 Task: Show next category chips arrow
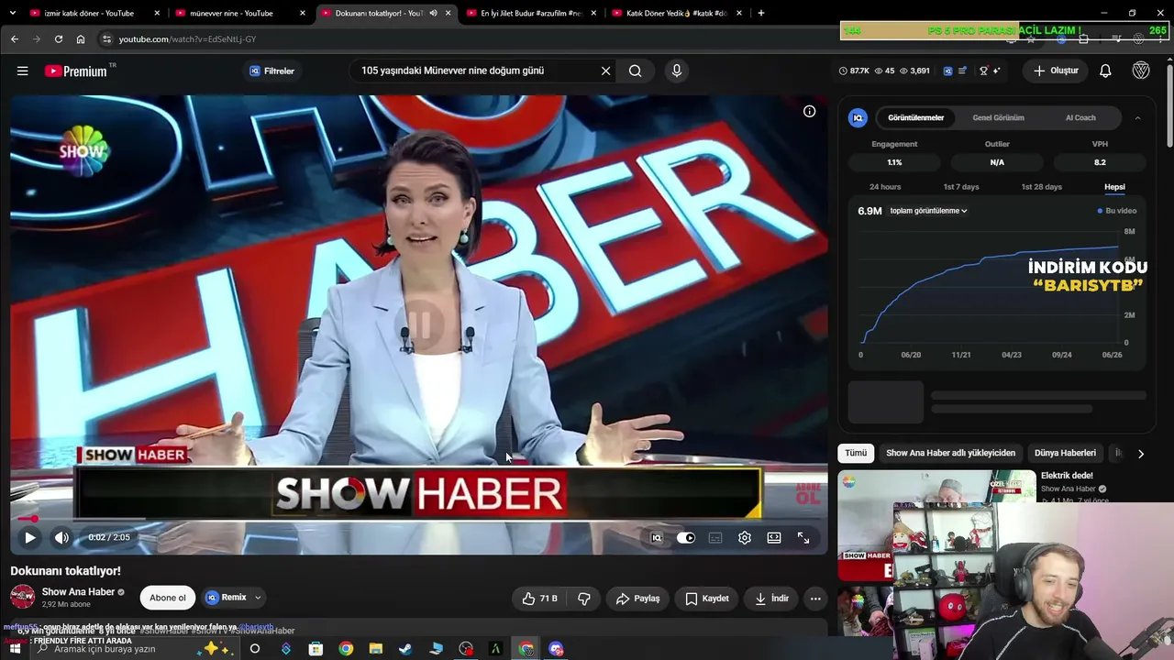click(x=1140, y=453)
